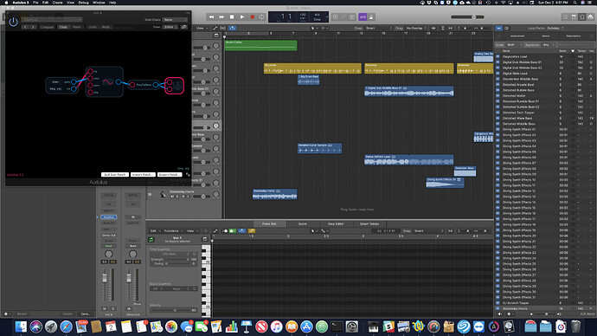Open the Side Chain dropdown
Screen dimensions: 597x336
click(x=175, y=19)
